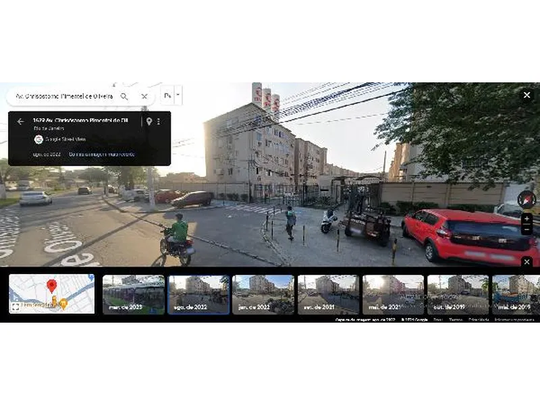The image size is (540, 405).
Task: Open the minimap preview in bottom-left
Action: [52, 293]
